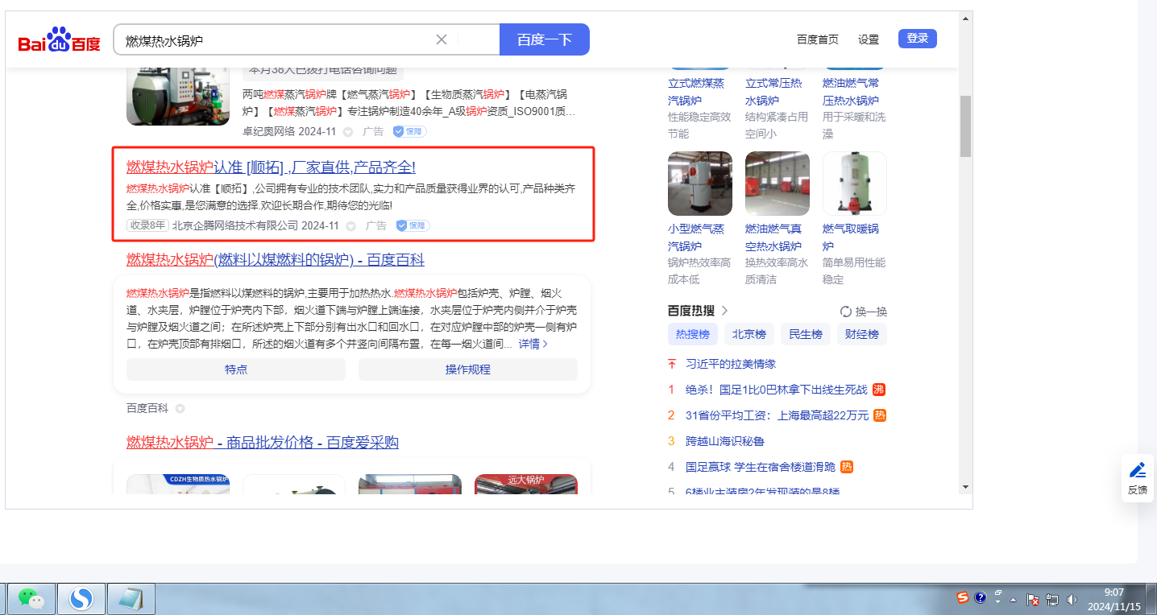Open 设置 in the top bar
The image size is (1157, 615).
[x=869, y=39]
